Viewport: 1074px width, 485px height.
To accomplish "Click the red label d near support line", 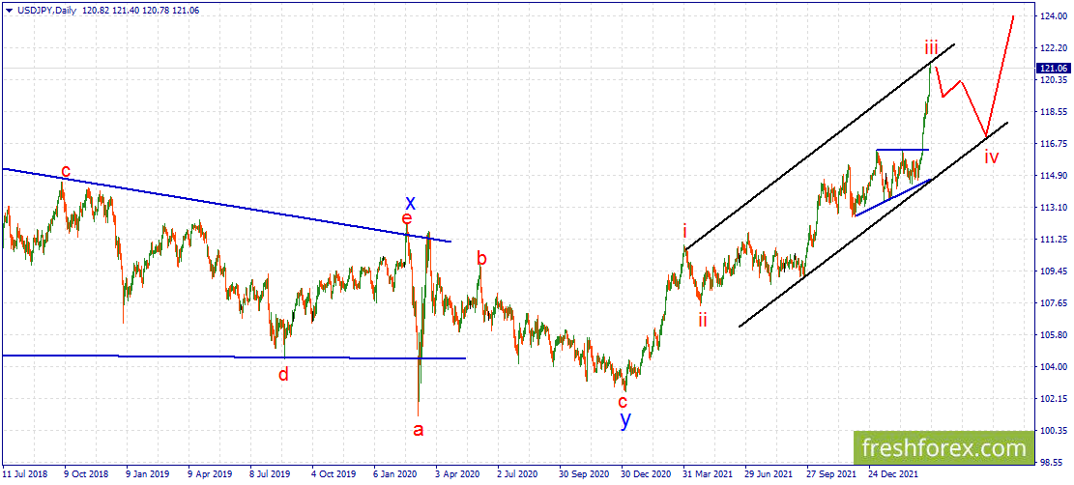I will click(283, 374).
